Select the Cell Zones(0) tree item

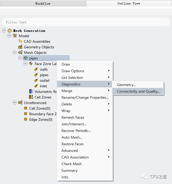(40, 108)
